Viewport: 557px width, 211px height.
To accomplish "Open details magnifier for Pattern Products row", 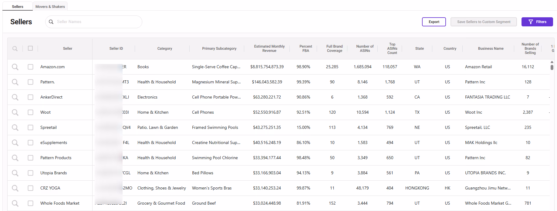I will point(15,158).
